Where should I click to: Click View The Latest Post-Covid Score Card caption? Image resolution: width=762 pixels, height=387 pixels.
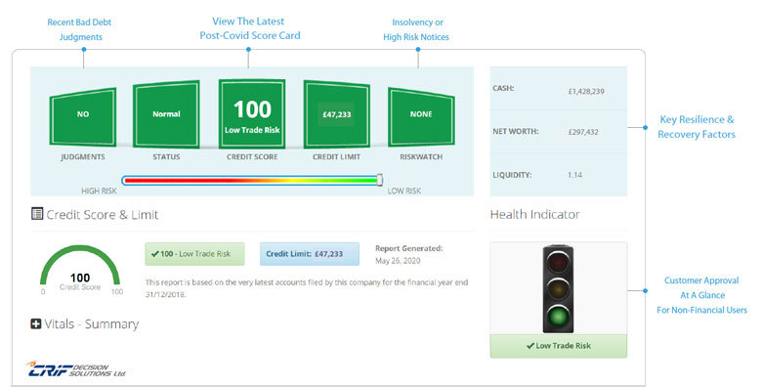tap(250, 28)
